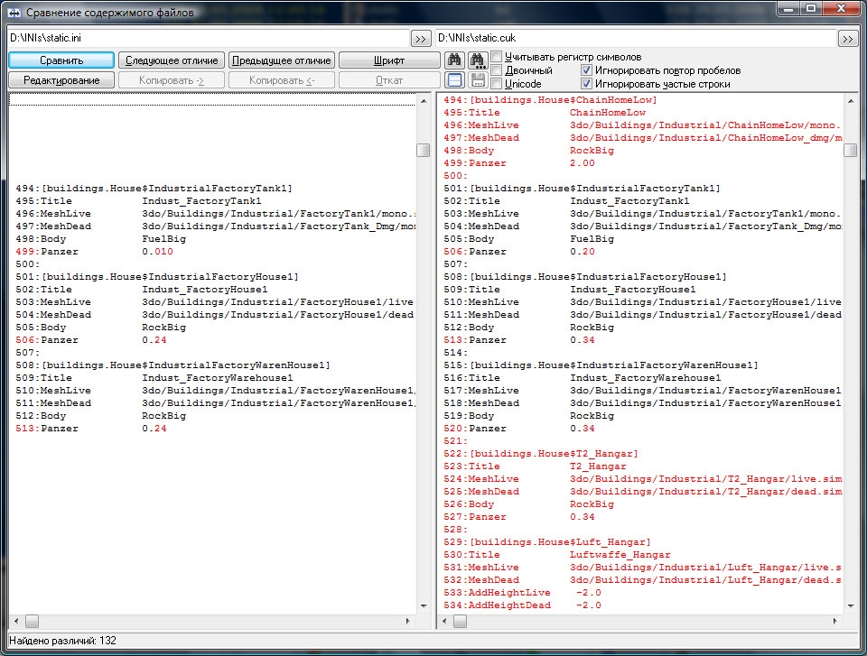Click right pane vertical scroll up arrow
This screenshot has width=867, height=656.
tap(851, 100)
